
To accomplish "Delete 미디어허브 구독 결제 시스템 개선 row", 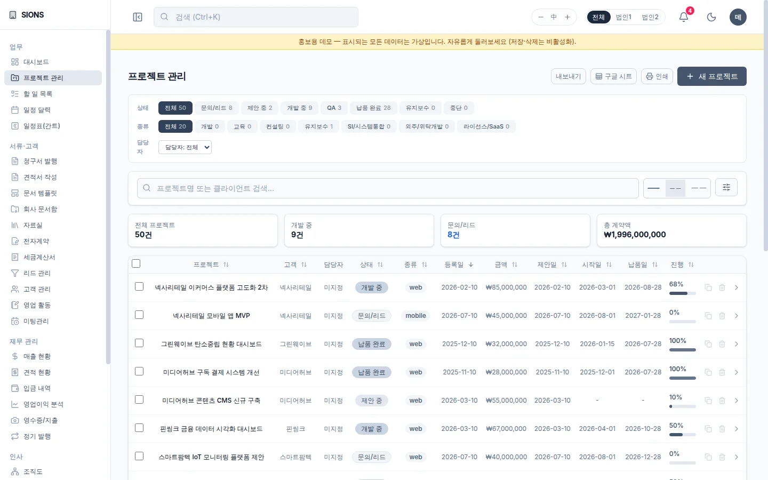I will (722, 372).
